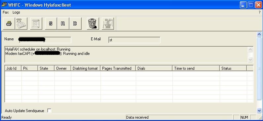Open the Fax menu
This screenshot has width=263, height=121.
tap(6, 13)
